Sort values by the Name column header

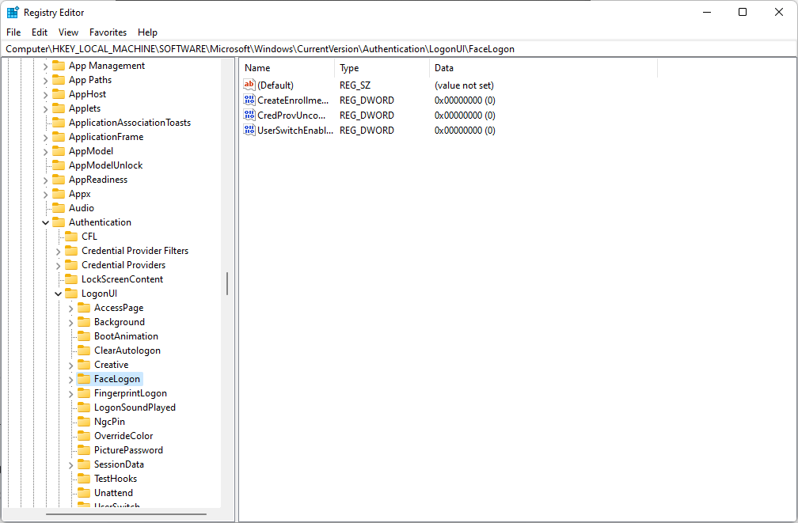pyautogui.click(x=287, y=69)
